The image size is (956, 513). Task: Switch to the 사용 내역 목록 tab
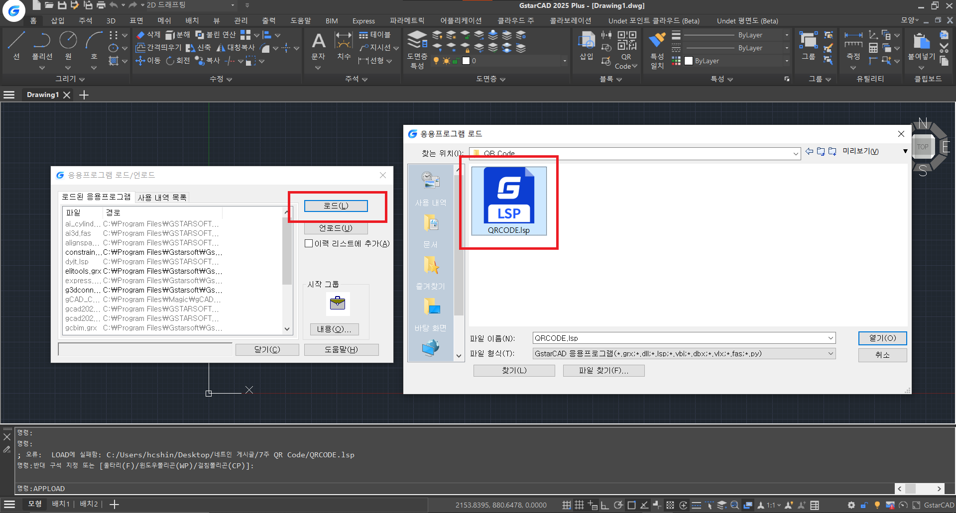click(162, 198)
